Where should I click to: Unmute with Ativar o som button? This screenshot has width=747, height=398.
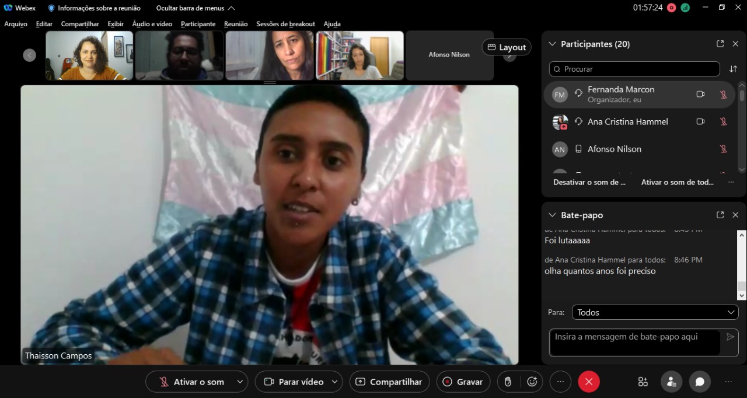(192, 382)
